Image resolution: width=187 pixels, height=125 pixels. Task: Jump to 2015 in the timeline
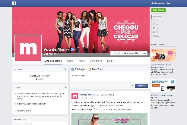(155, 20)
